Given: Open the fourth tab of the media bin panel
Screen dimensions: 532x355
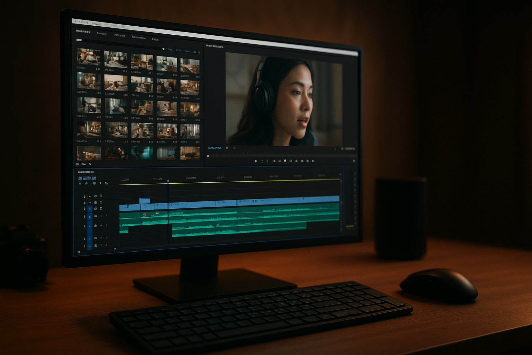Looking at the screenshot, I should pos(139,37).
